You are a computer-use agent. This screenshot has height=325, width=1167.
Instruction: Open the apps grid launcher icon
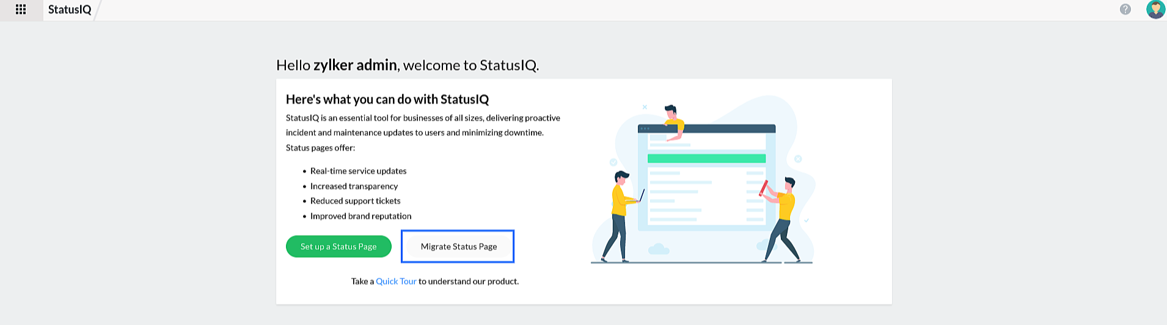pos(21,10)
